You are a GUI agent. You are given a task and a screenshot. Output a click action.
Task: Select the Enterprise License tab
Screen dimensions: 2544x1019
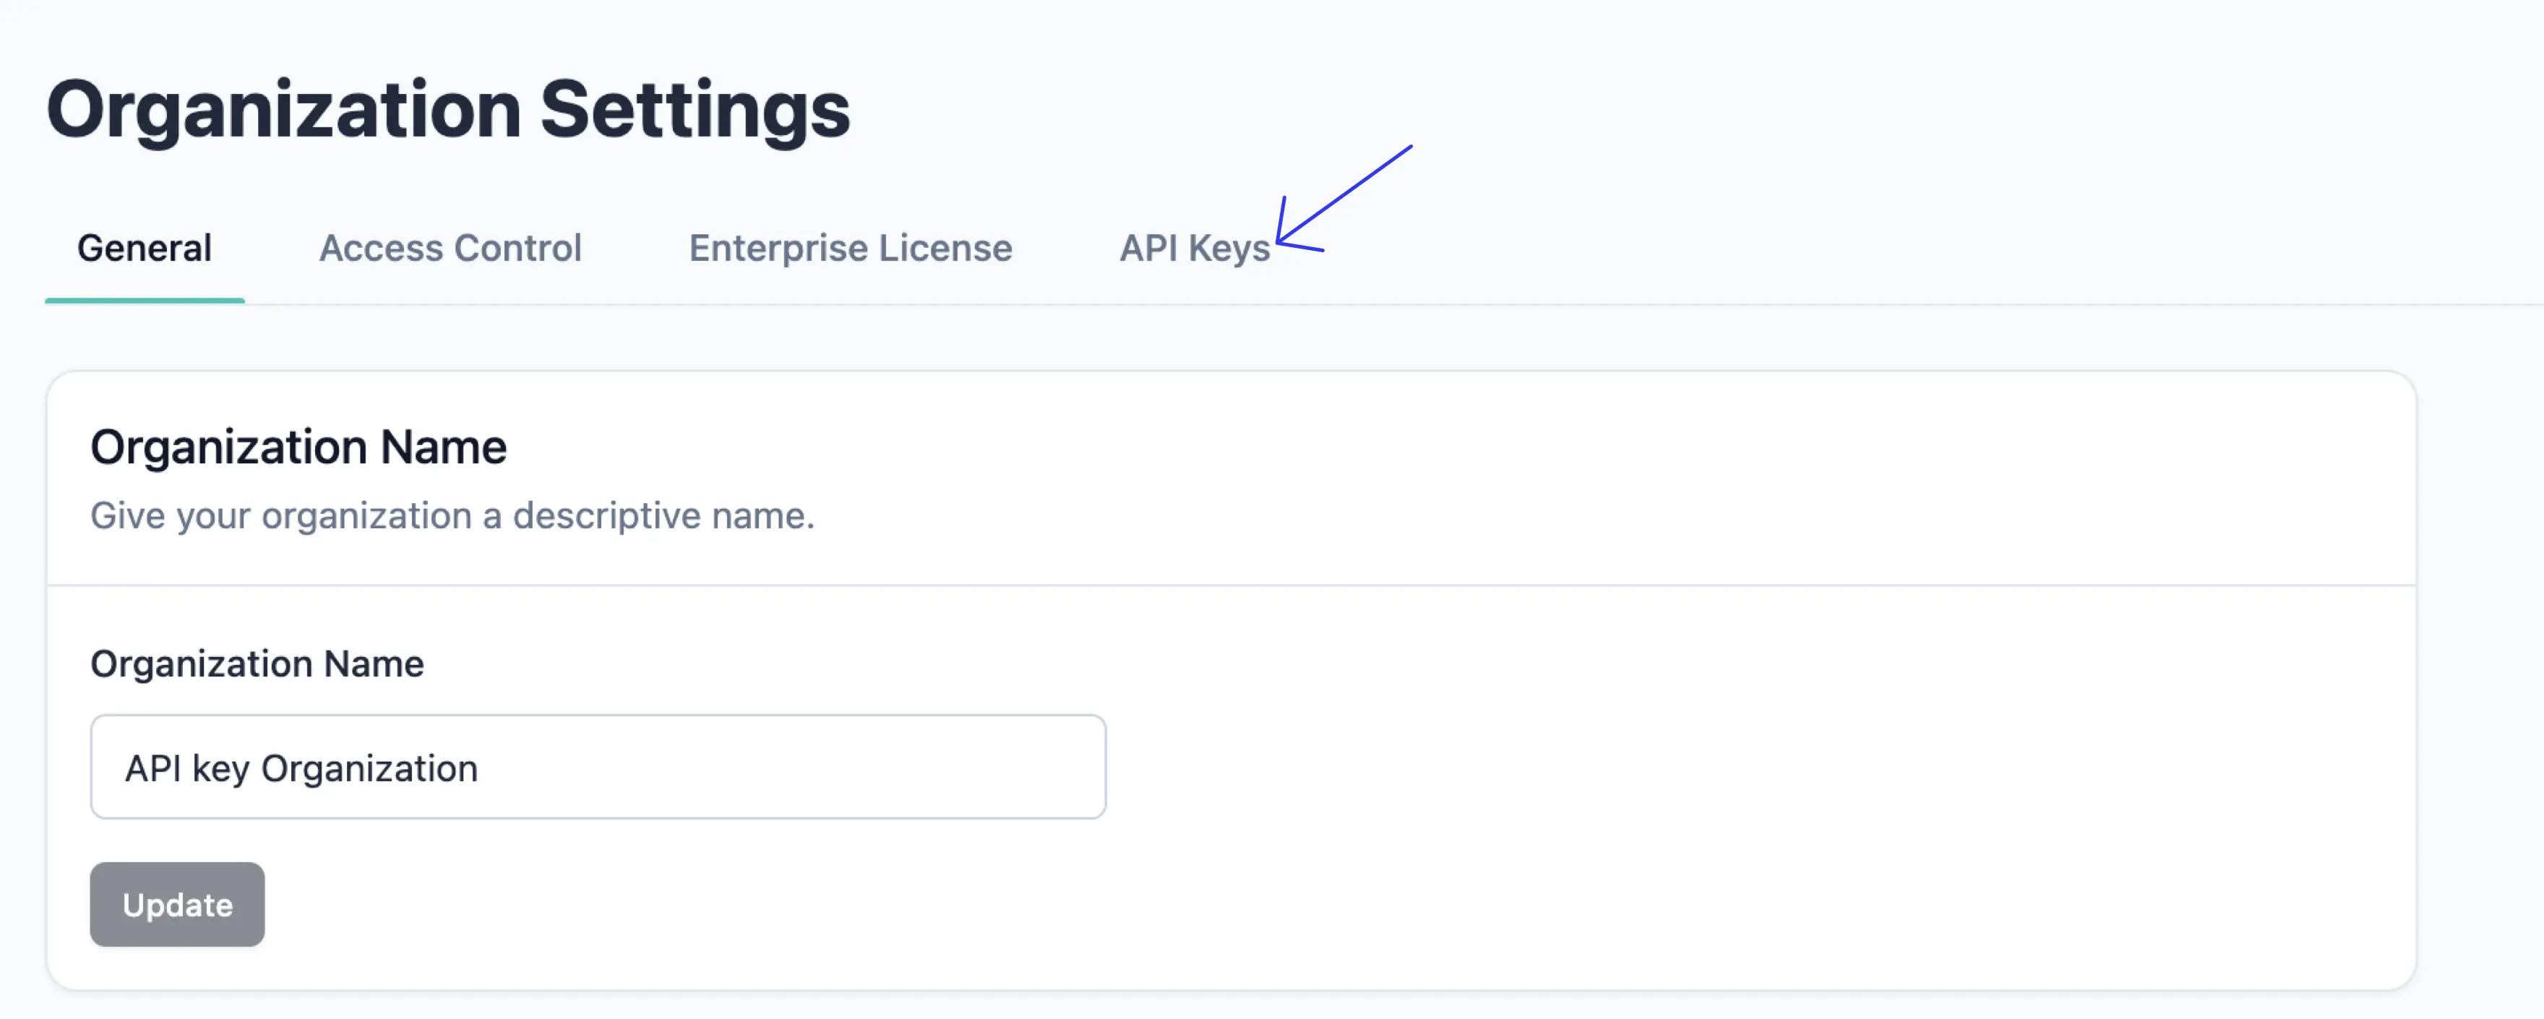851,248
